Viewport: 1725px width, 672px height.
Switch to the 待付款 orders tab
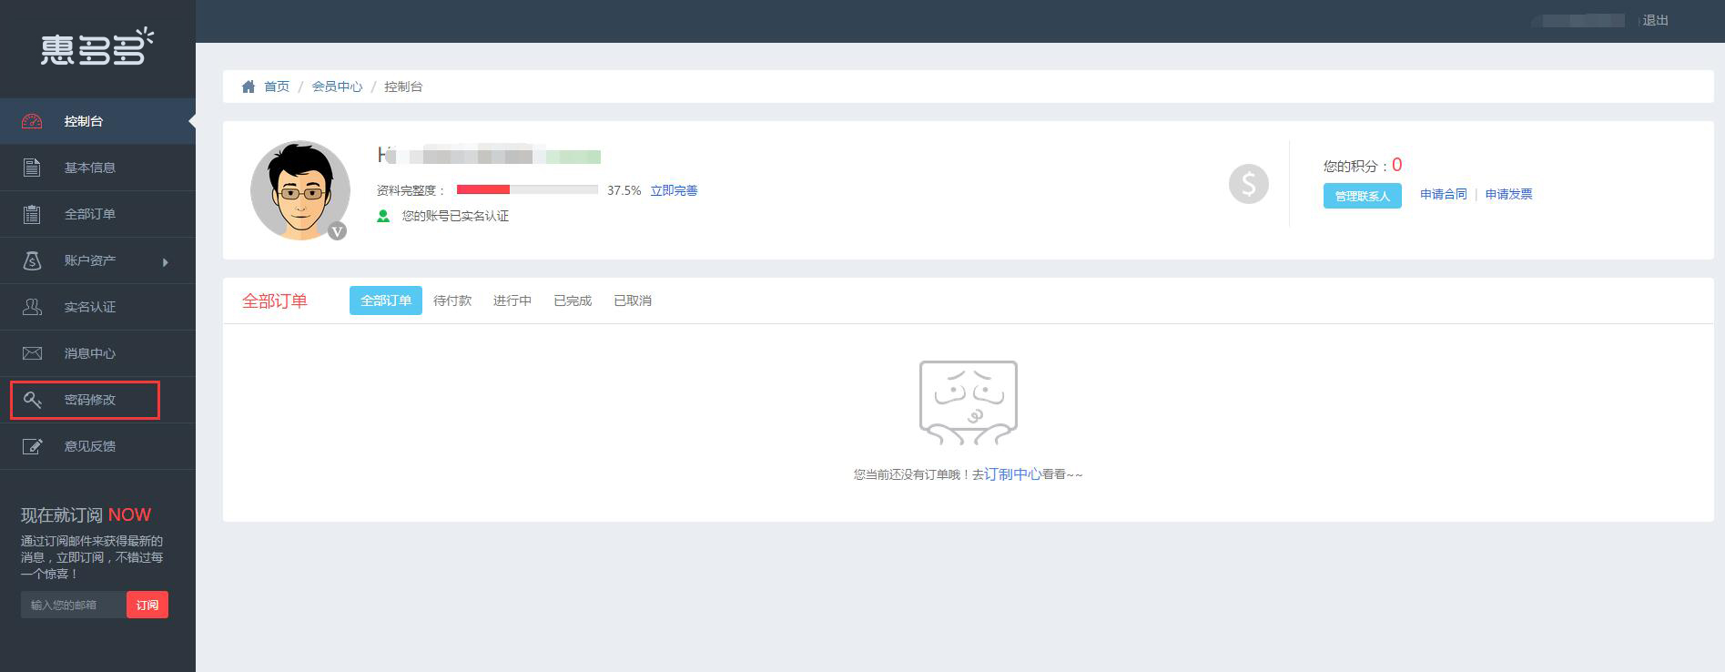point(452,300)
